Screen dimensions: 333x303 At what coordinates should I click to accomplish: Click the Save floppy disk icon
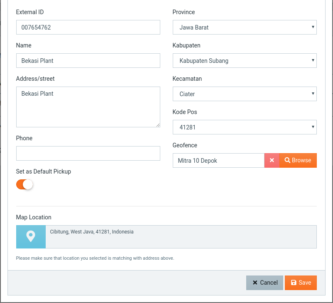[294, 283]
